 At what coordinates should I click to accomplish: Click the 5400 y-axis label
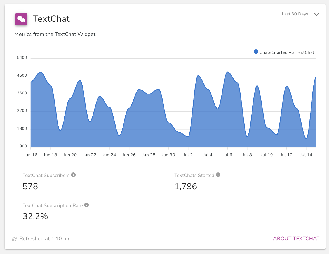point(22,57)
